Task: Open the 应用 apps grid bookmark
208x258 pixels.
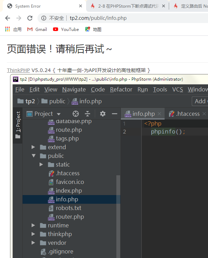Action: 13,29
